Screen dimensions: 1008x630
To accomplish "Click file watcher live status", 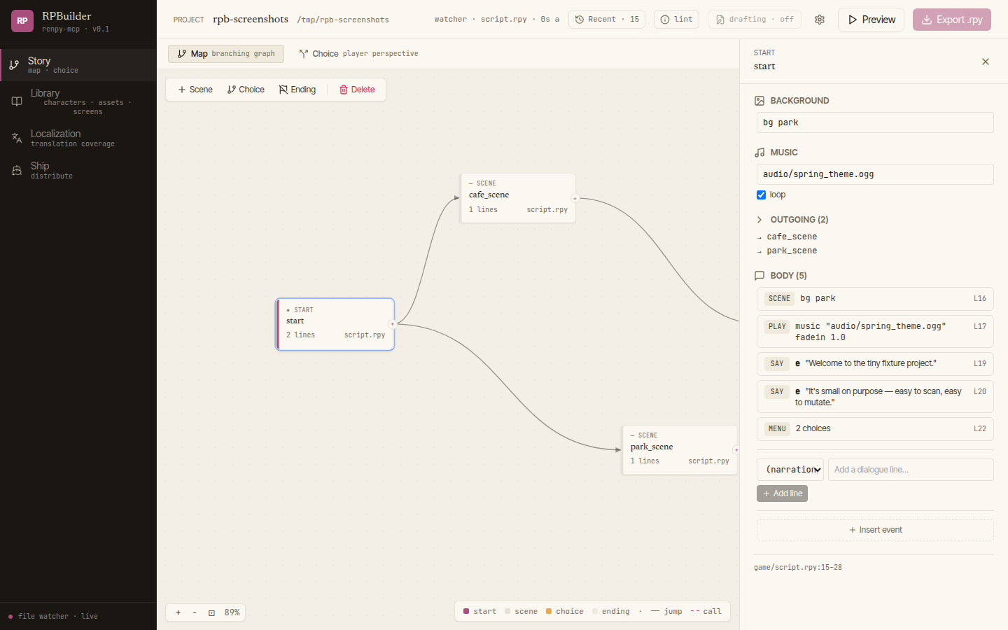I will (x=53, y=617).
